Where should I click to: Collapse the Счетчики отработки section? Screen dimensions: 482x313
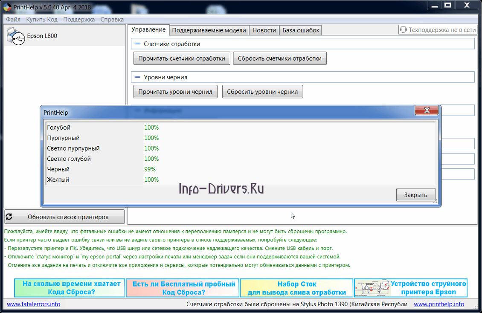coord(137,44)
